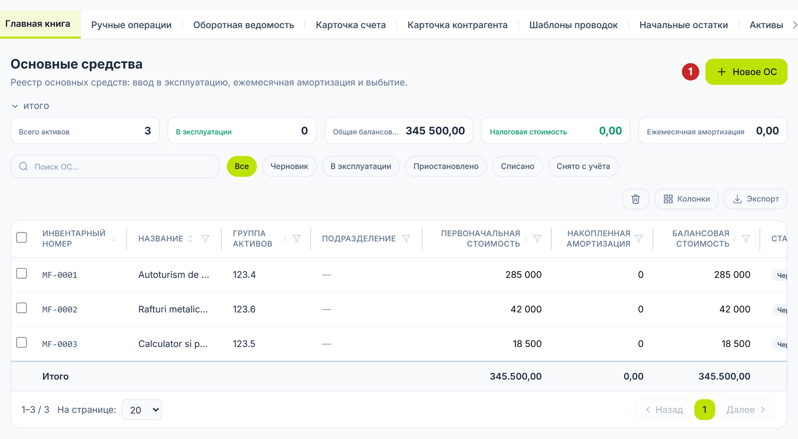Sort by Инвентарный номер column
The image size is (798, 439).
tap(114, 239)
